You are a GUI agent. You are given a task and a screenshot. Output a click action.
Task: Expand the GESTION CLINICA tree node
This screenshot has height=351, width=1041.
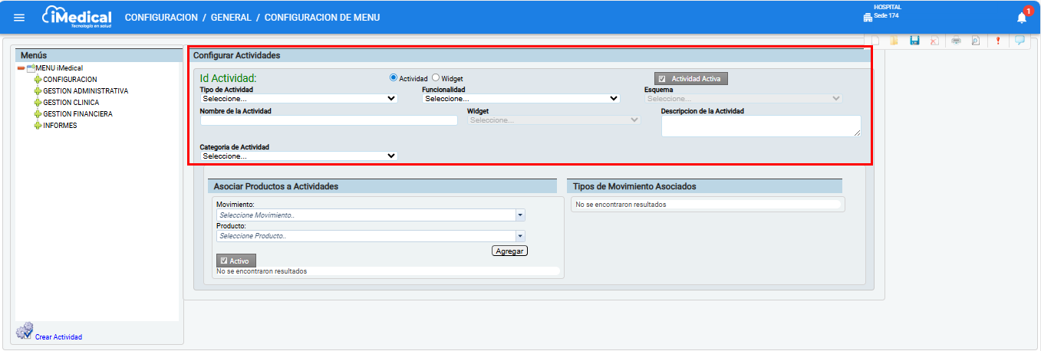pos(38,103)
